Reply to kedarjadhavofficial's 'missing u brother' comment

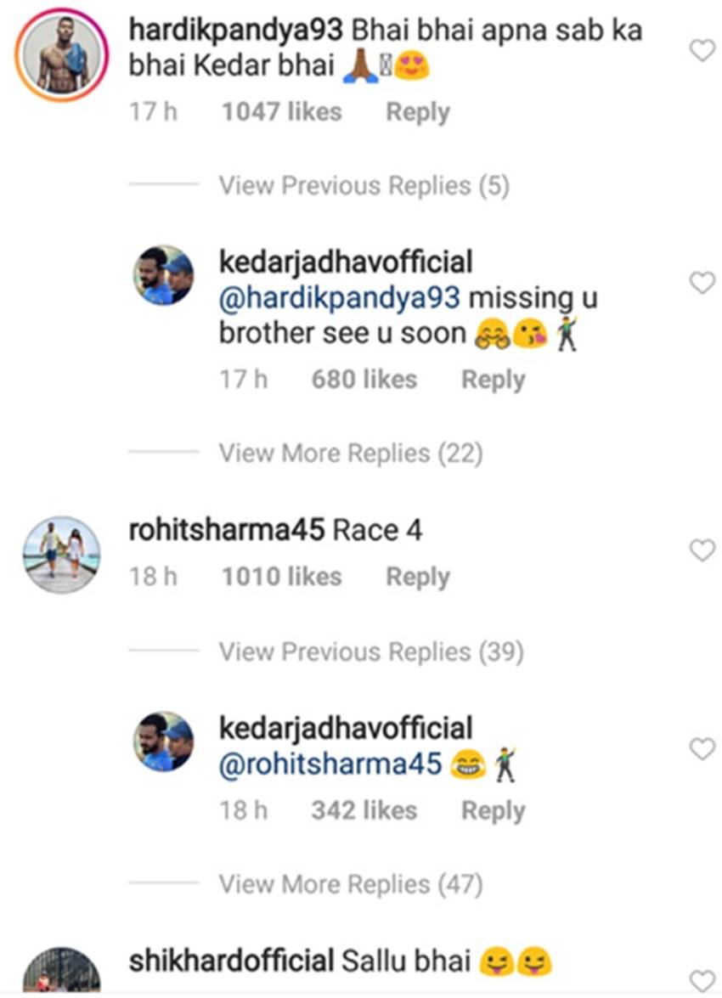[493, 380]
